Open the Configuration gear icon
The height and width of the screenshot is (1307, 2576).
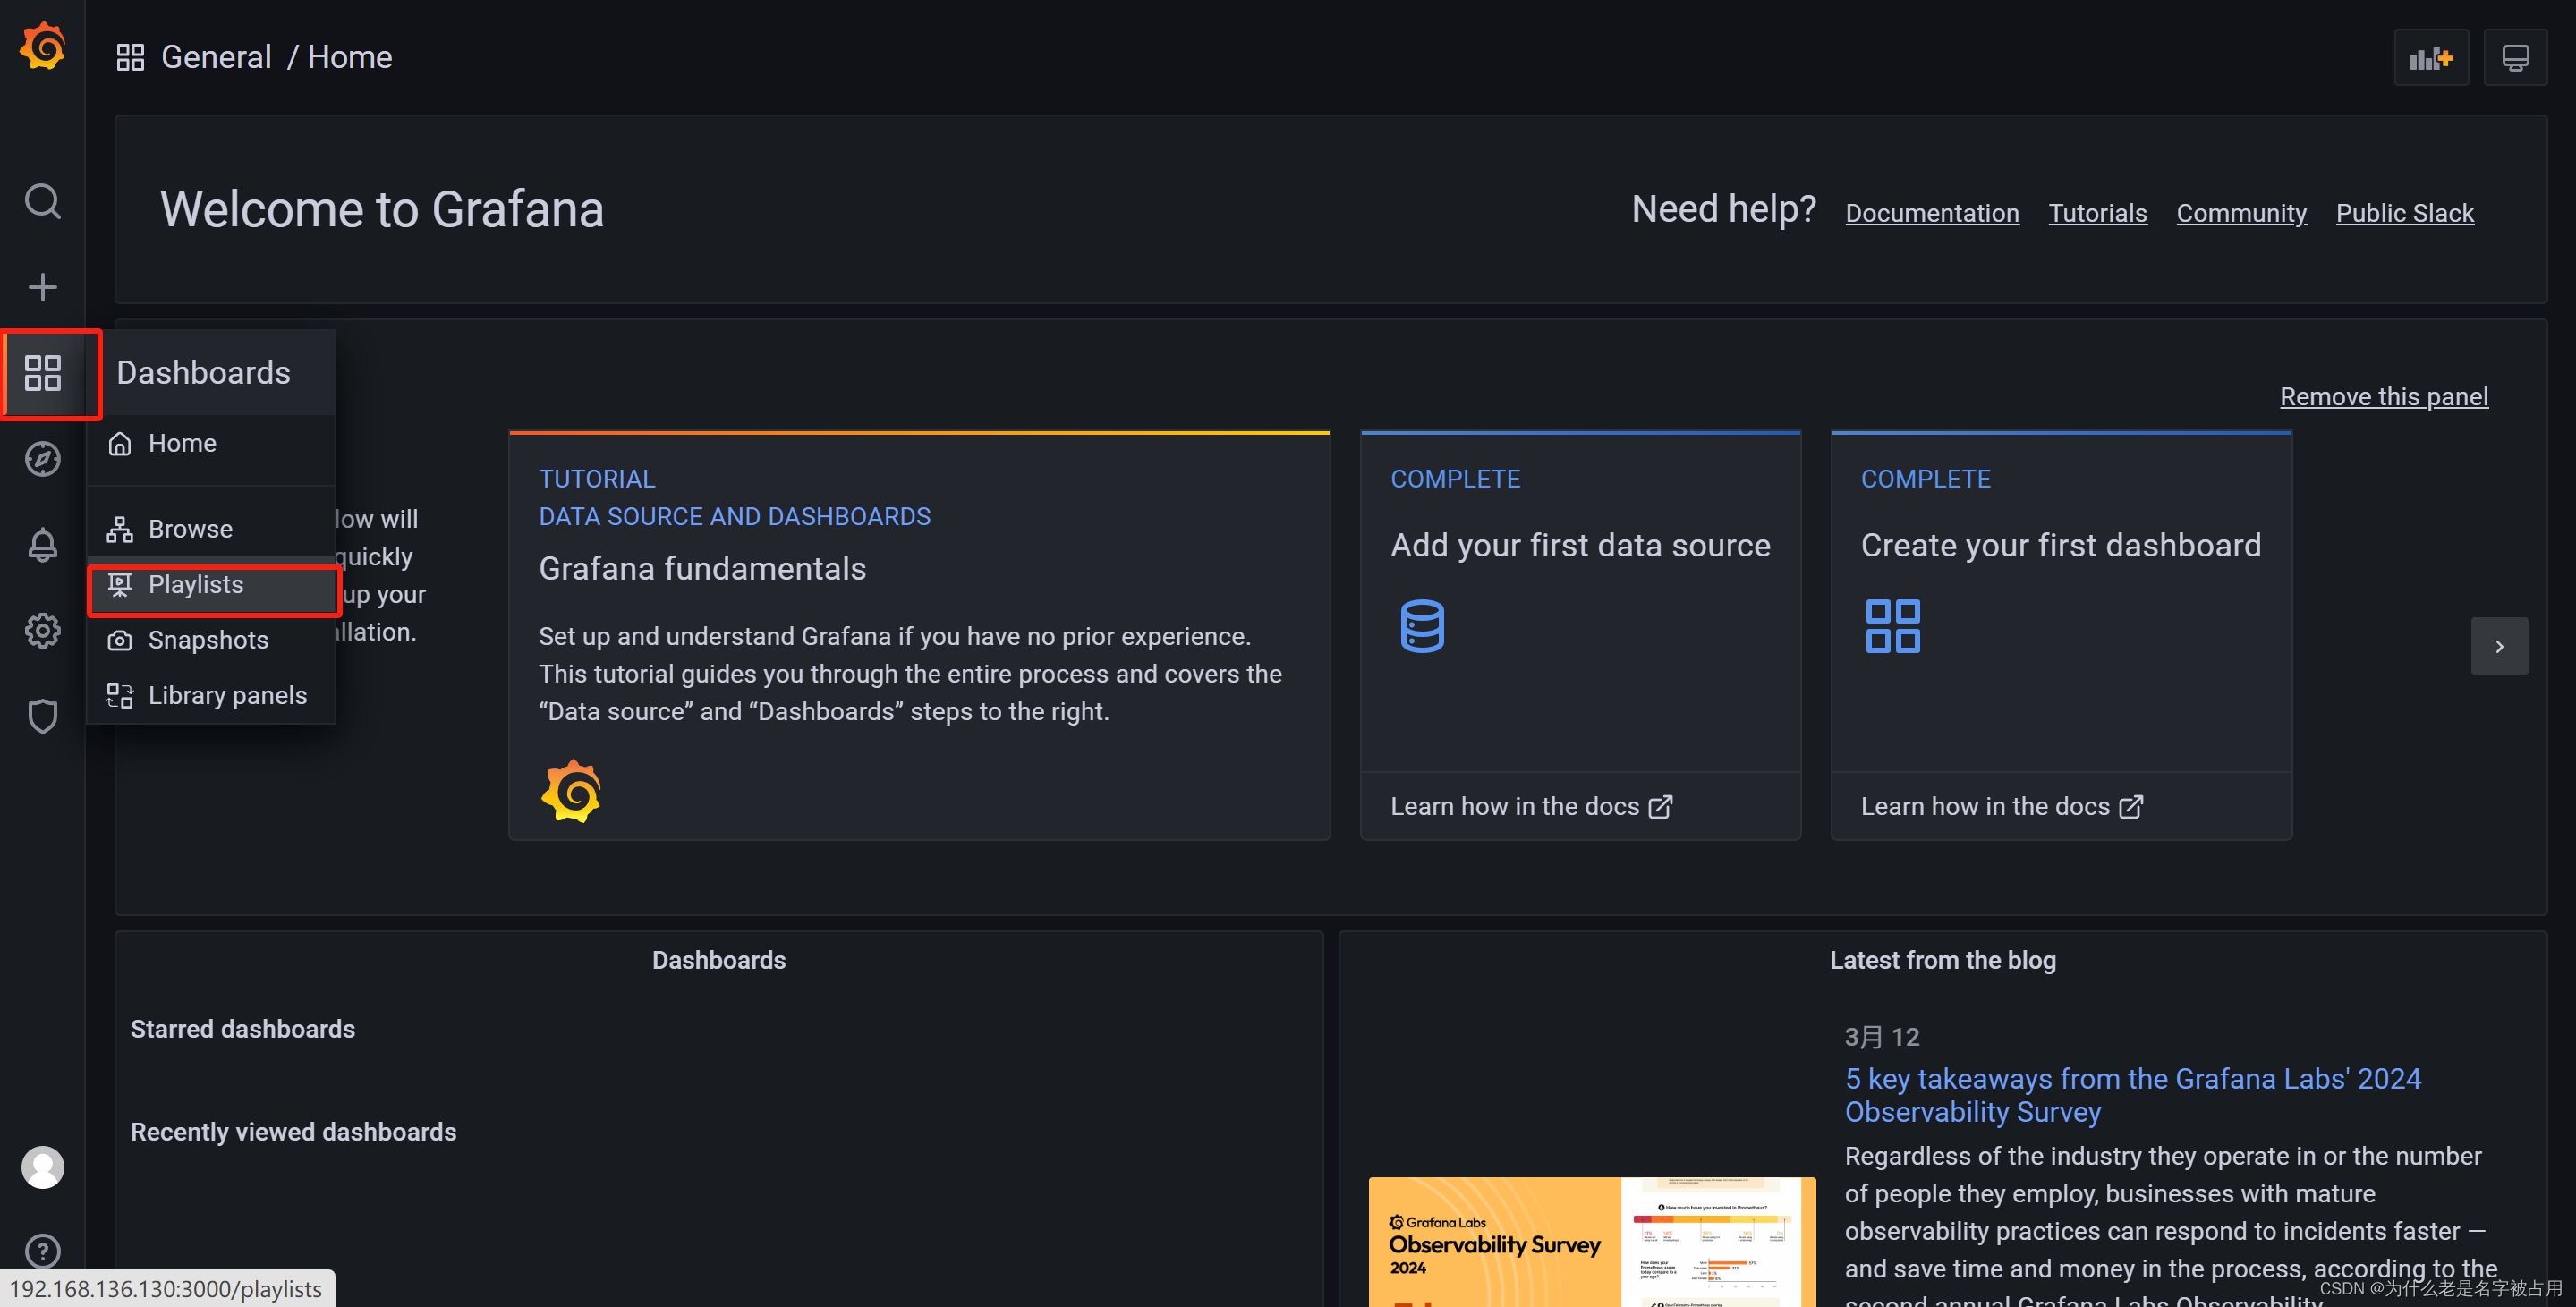tap(42, 630)
